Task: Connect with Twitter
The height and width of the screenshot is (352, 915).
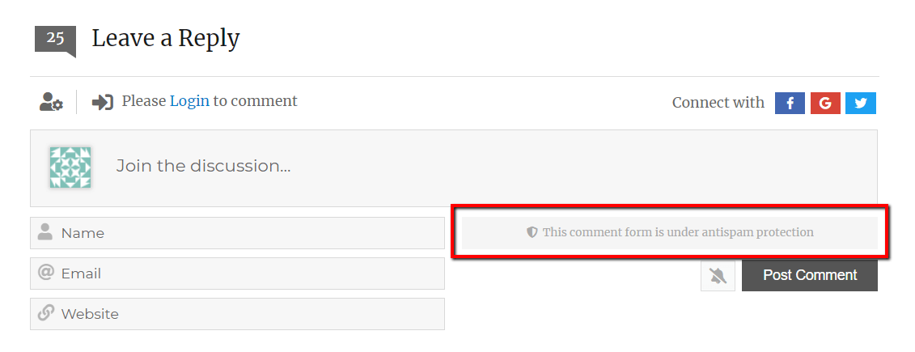Action: [x=861, y=103]
